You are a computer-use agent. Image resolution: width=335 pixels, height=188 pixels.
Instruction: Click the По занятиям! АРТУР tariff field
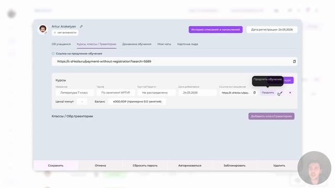pos(116,93)
